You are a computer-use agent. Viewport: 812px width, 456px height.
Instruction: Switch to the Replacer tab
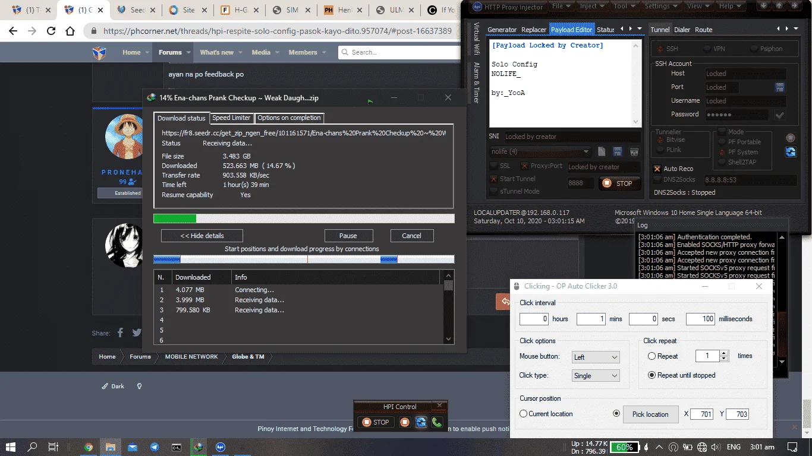click(534, 30)
